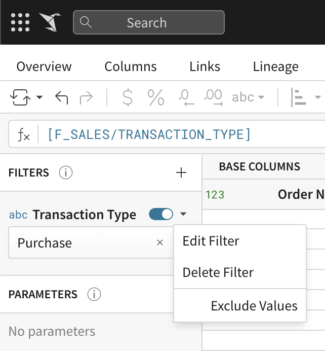Remove the Purchase filter value
This screenshot has height=351, width=325.
(x=160, y=242)
